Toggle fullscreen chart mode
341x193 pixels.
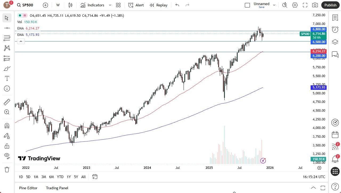[x=305, y=5]
